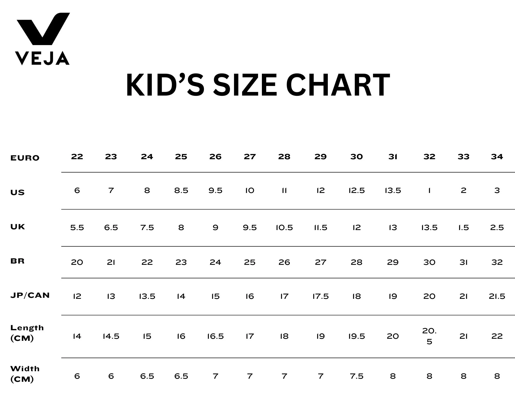This screenshot has width=515, height=398.
Task: Click the 7.5 width value cell
Action: click(x=357, y=376)
